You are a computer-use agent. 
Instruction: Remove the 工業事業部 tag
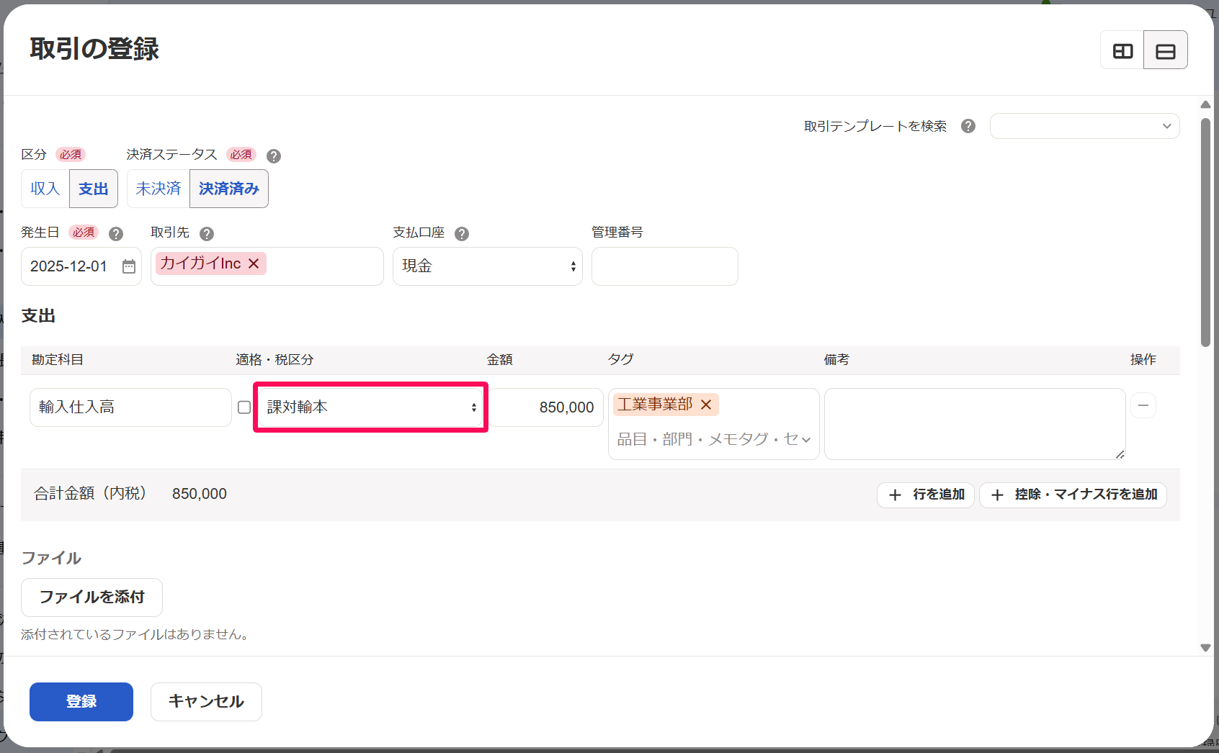pos(706,405)
